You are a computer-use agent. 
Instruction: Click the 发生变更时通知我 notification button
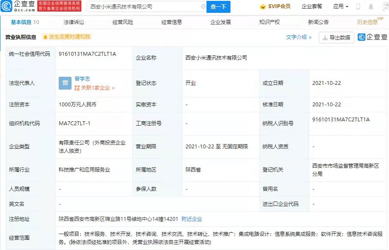click(x=67, y=37)
